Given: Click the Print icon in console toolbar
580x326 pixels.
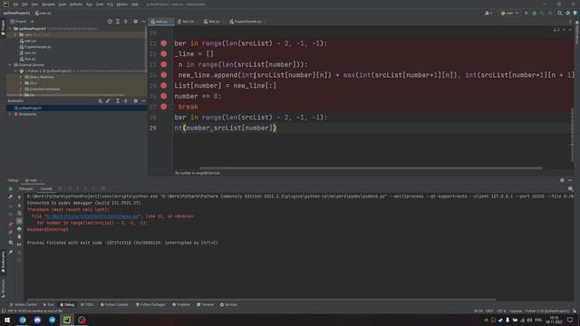Looking at the screenshot, I should pos(19,229).
